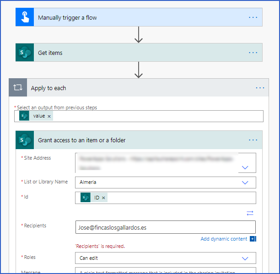This screenshot has width=280, height=274.
Task: Open the Get items ellipsis menu
Action: [253, 53]
